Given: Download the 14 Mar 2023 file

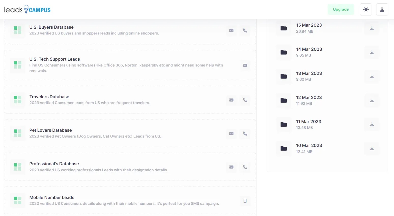Looking at the screenshot, I should 372,52.
